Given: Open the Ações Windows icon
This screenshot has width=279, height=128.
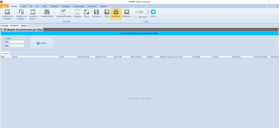Looking at the screenshot, I should tap(153, 12).
